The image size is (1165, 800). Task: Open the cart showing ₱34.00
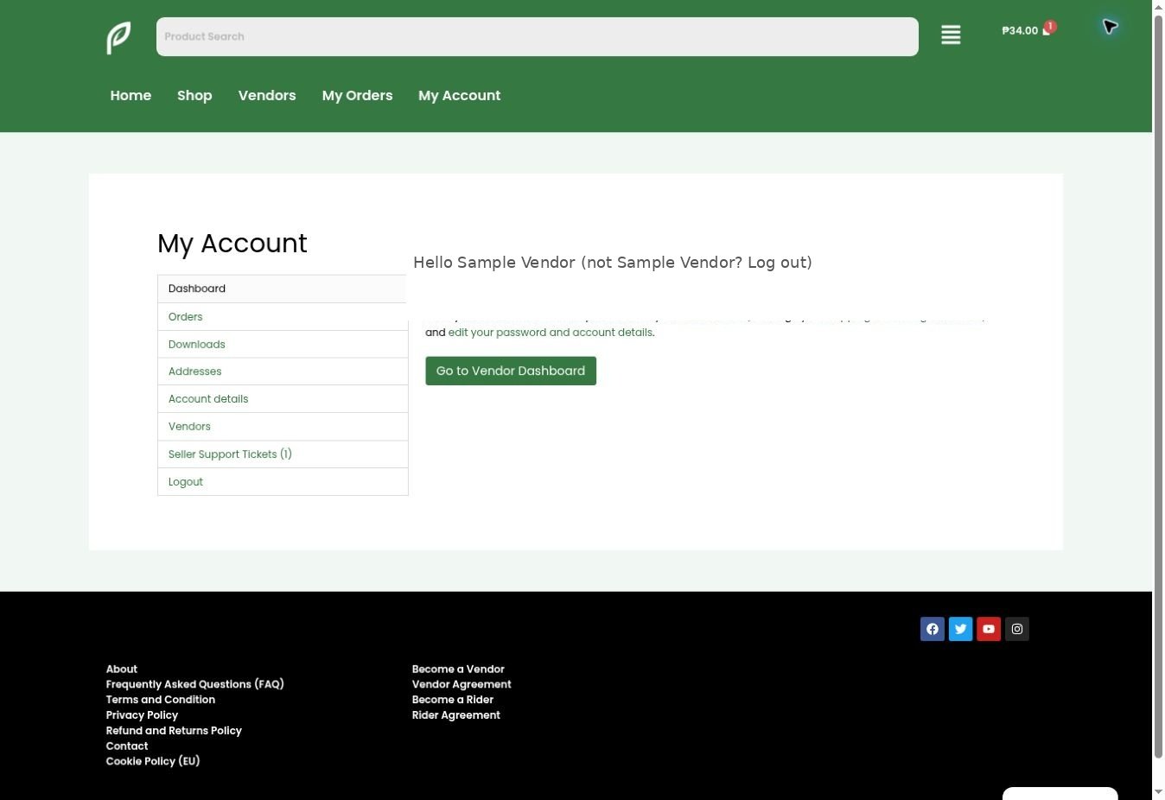1028,30
